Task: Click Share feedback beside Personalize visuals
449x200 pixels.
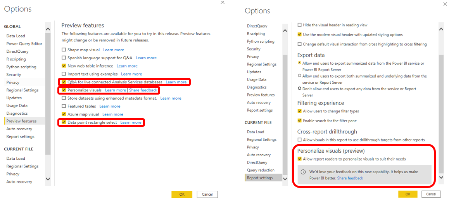Action: tap(143, 90)
